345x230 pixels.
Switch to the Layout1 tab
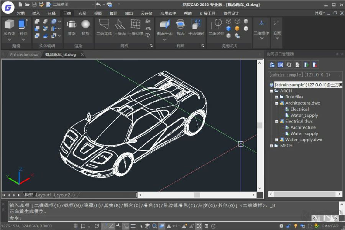point(43,195)
